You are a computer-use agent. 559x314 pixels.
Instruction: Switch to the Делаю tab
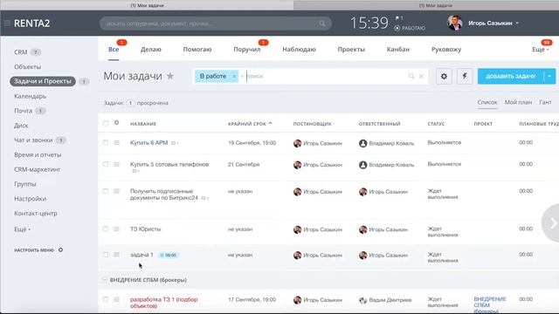point(151,50)
